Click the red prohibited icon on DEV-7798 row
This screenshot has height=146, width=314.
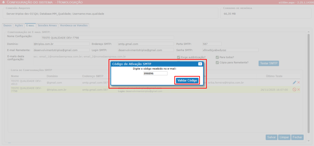click(x=294, y=90)
